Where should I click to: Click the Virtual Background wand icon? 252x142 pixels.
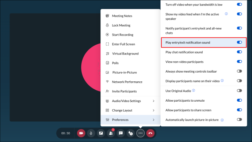coord(107,53)
